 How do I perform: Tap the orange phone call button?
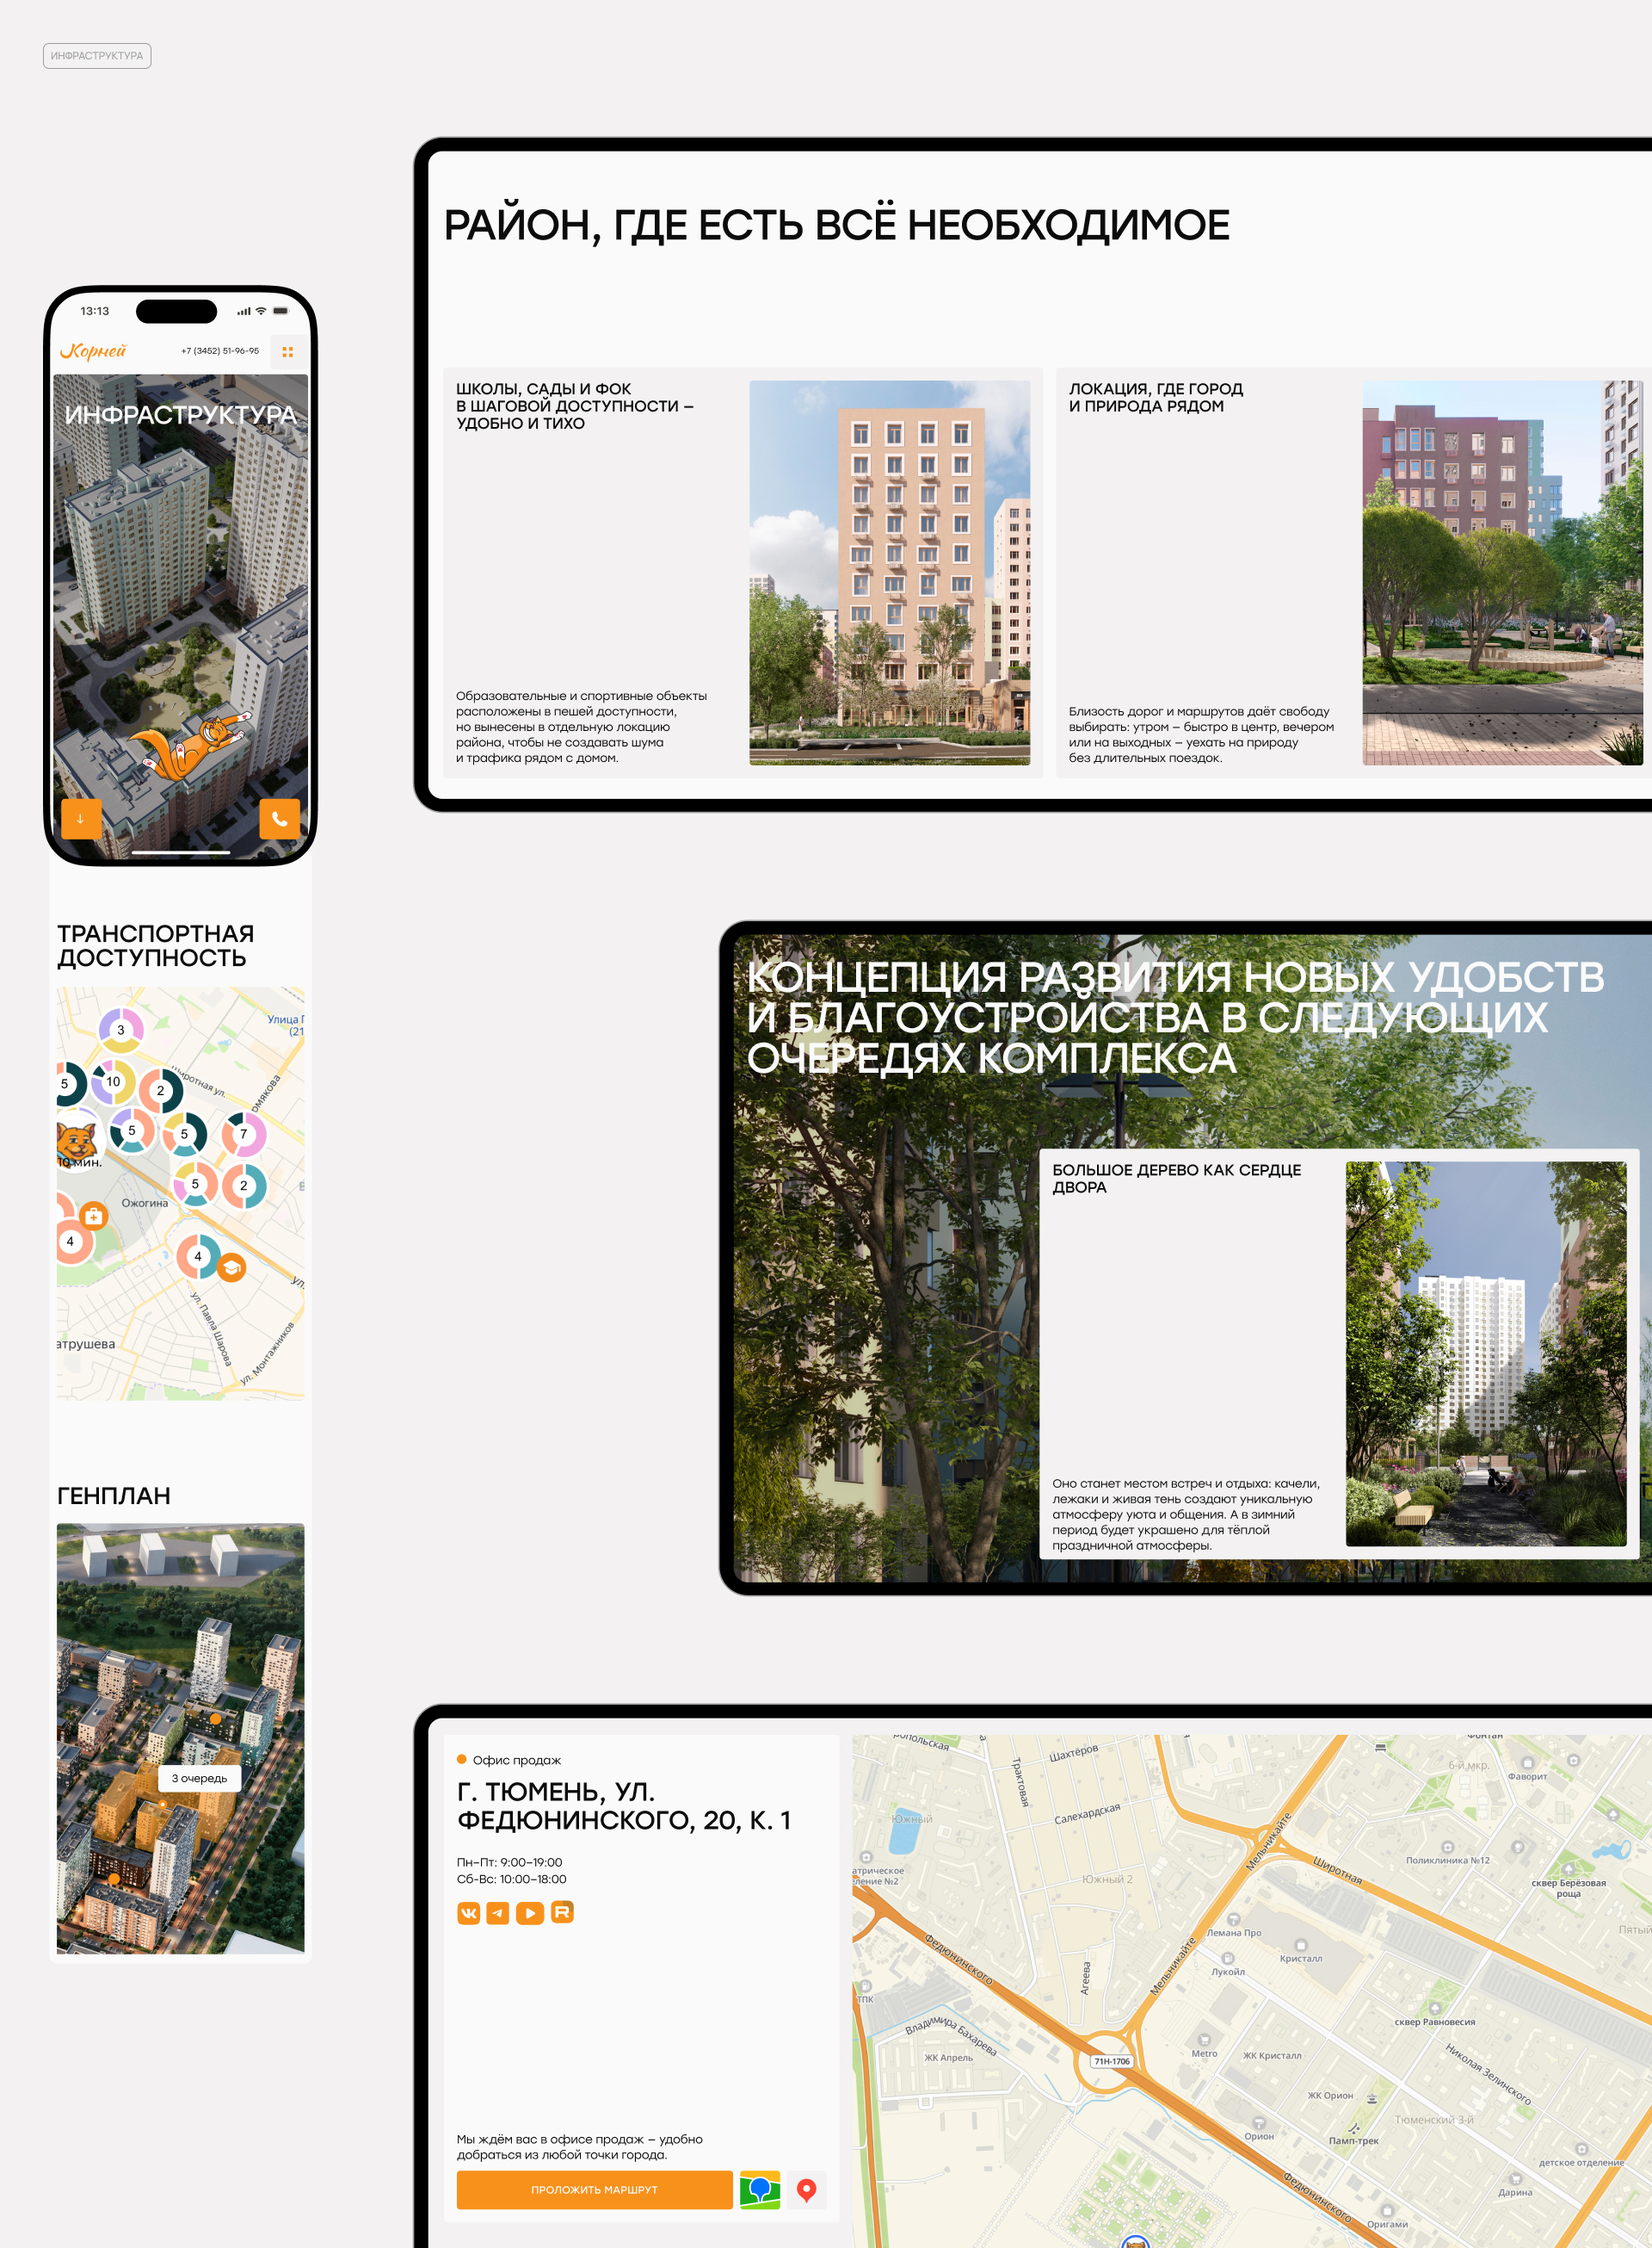click(280, 819)
